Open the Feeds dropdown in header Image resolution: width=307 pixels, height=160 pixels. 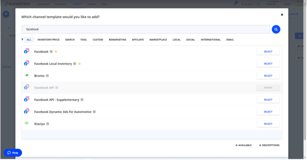[x=78, y=4]
